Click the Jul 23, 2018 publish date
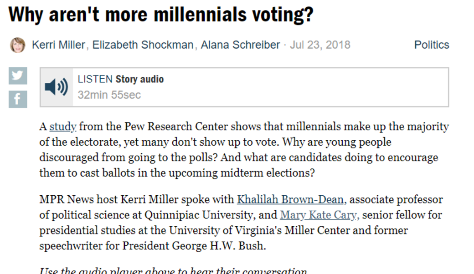This screenshot has height=274, width=474. [320, 45]
